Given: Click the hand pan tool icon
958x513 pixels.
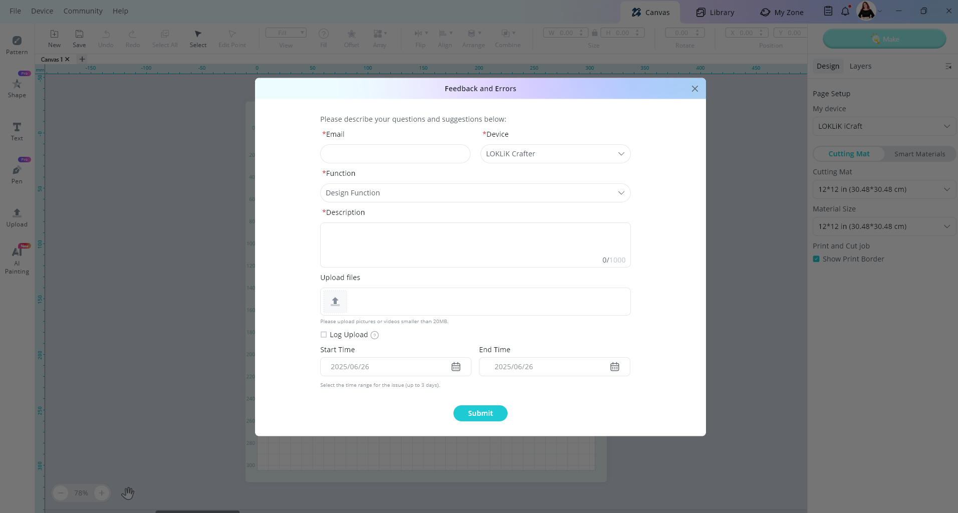Looking at the screenshot, I should tap(128, 493).
